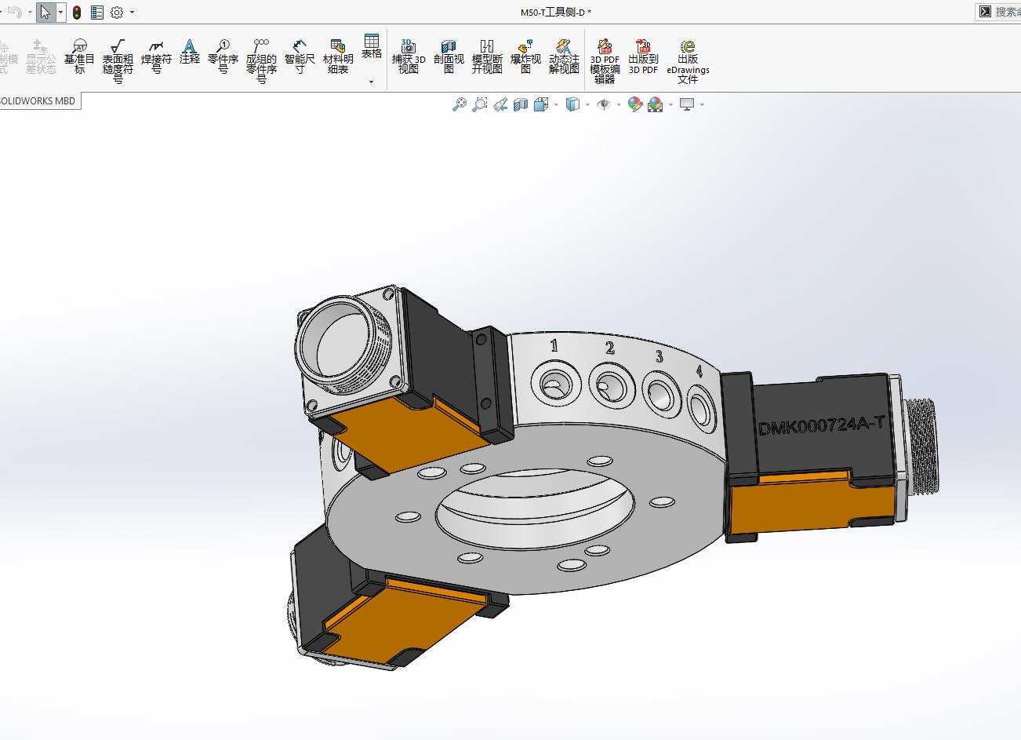1021x740 pixels.
Task: Expand the display style dropdown arrow
Action: (x=587, y=104)
